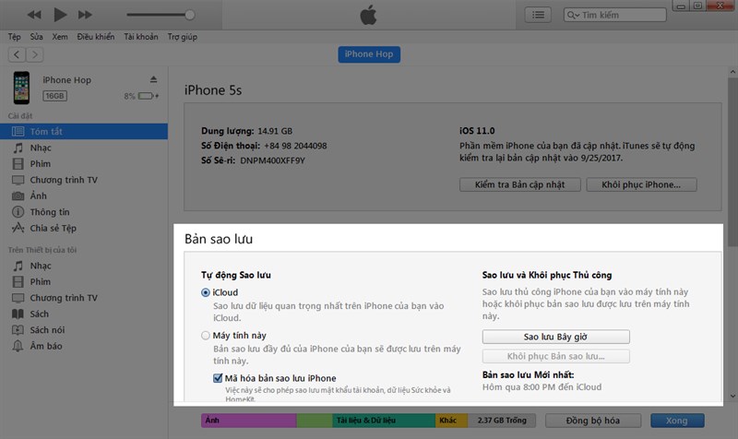Click Kiểm tra Bản cập nhật button
Image resolution: width=738 pixels, height=439 pixels.
520,184
